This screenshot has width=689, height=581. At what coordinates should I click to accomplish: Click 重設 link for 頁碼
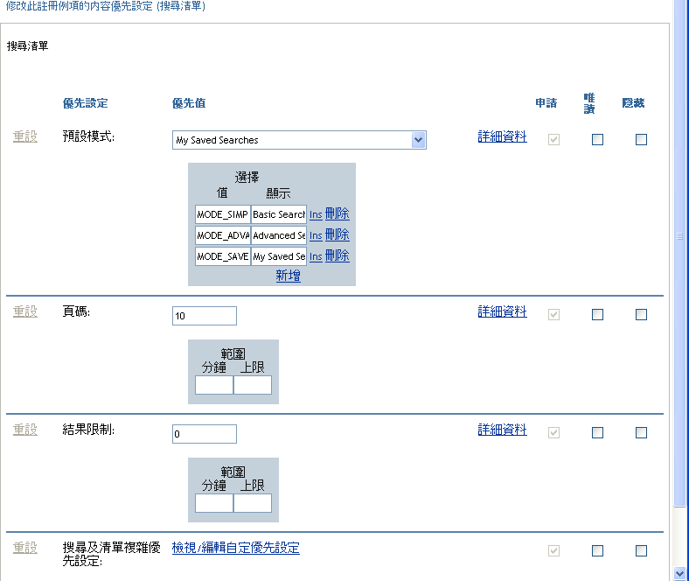click(x=25, y=311)
